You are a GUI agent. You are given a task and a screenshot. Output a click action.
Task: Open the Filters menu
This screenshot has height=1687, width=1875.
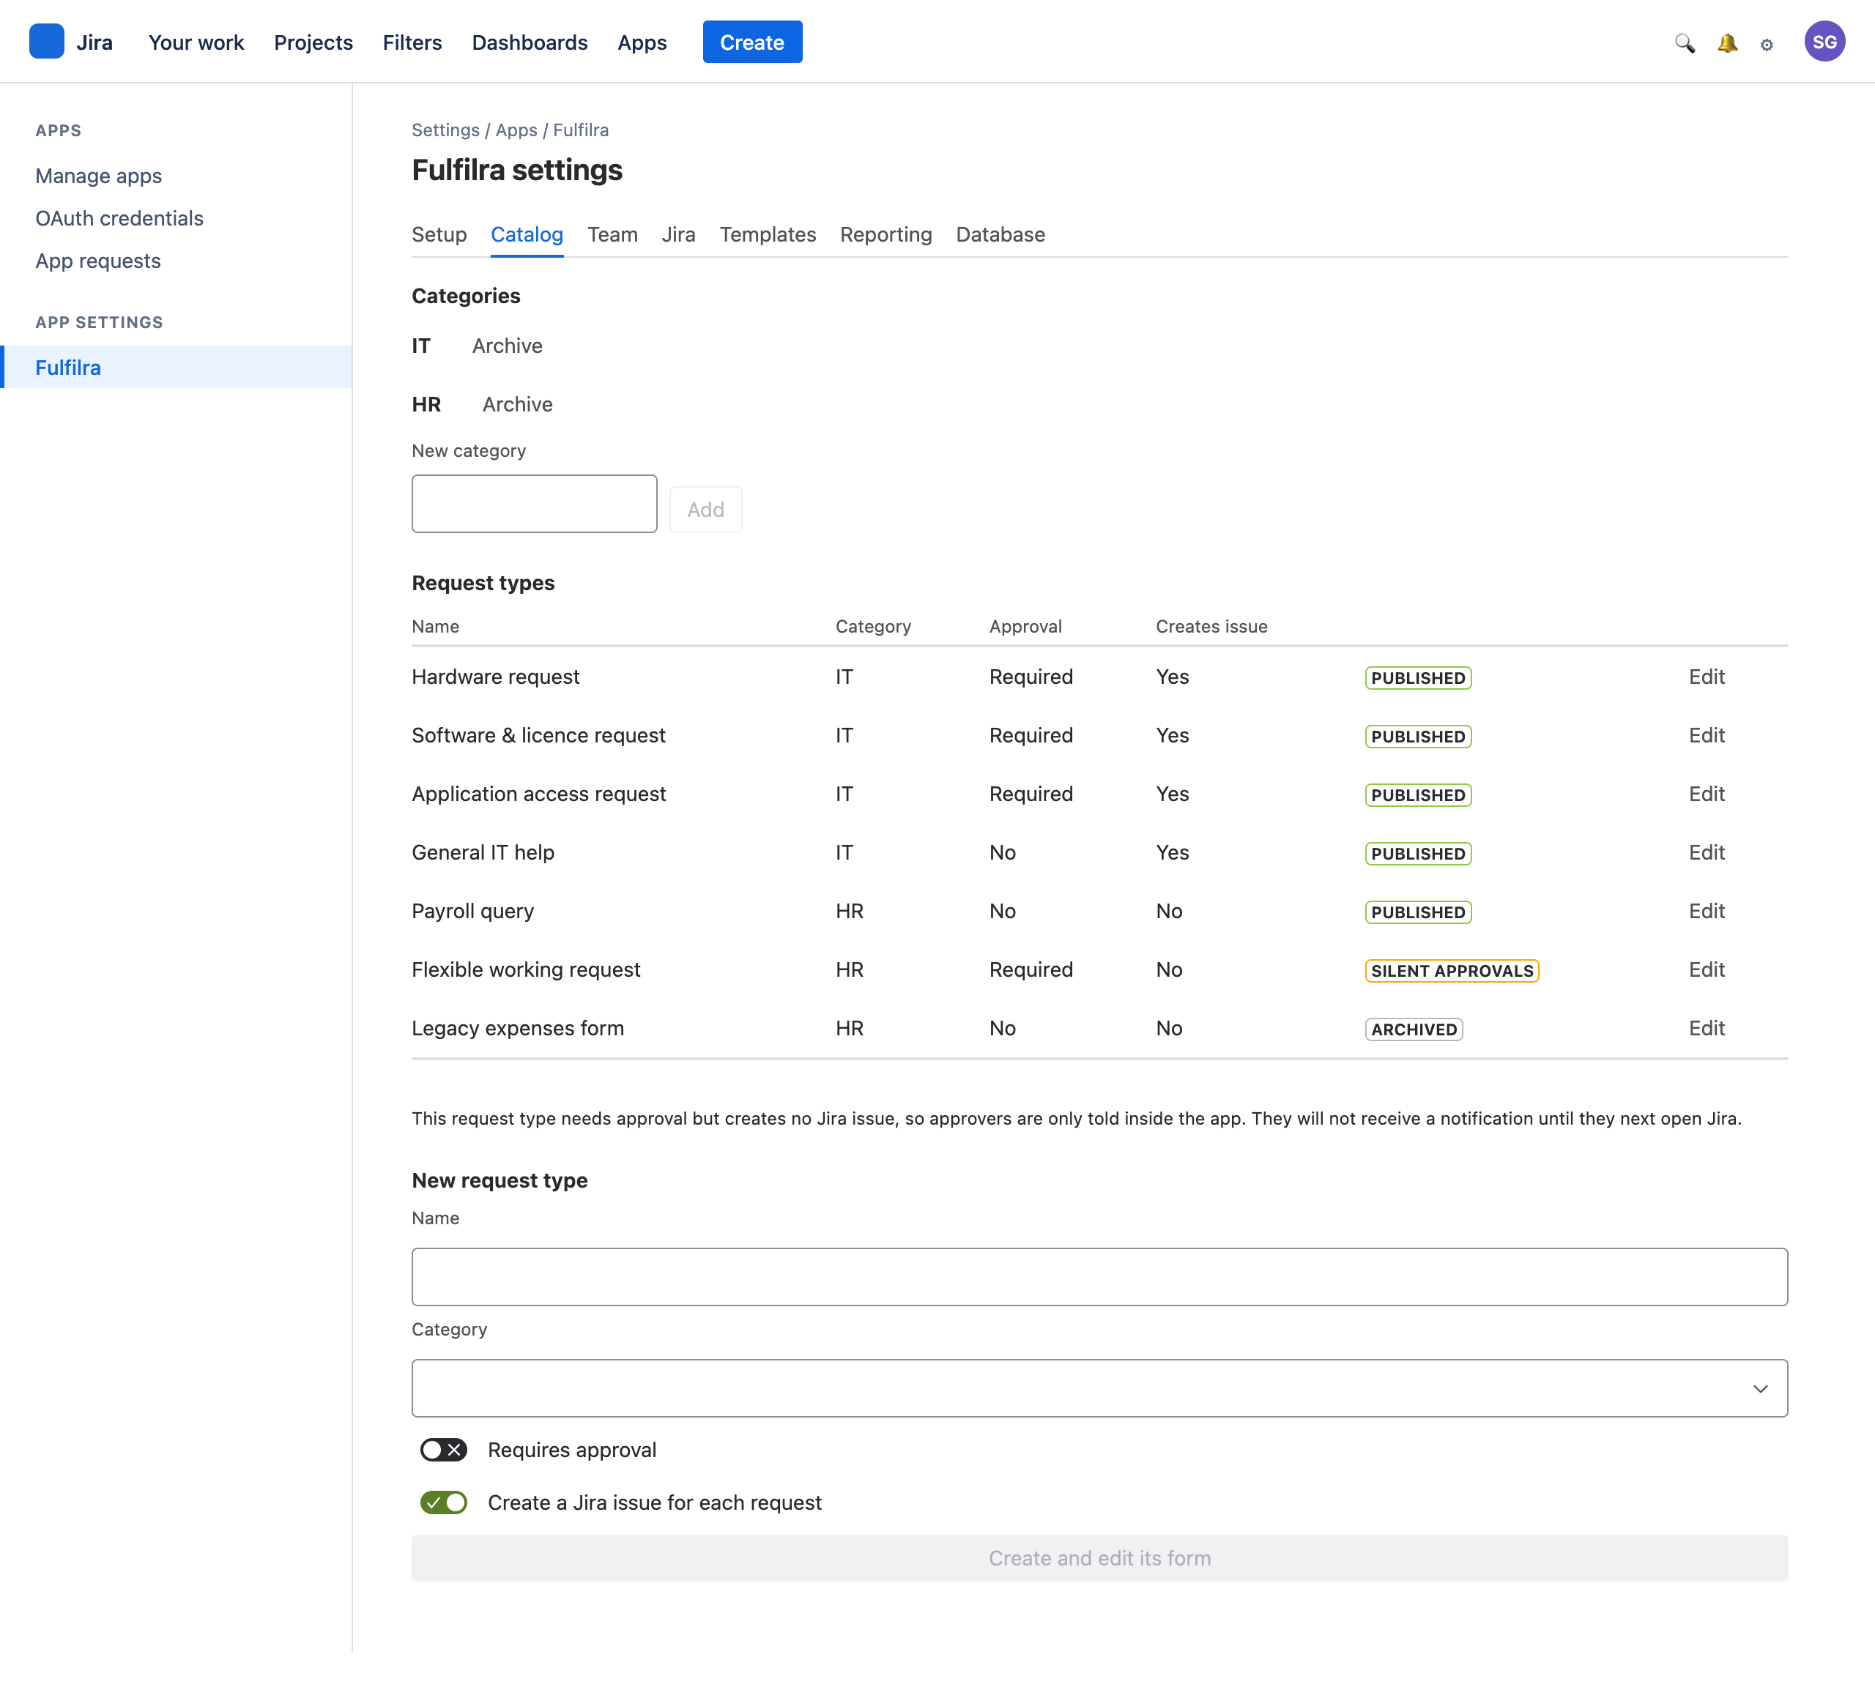click(x=412, y=42)
